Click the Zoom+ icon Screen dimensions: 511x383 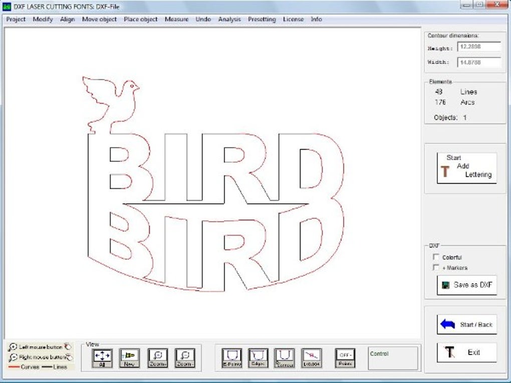pyautogui.click(x=158, y=358)
